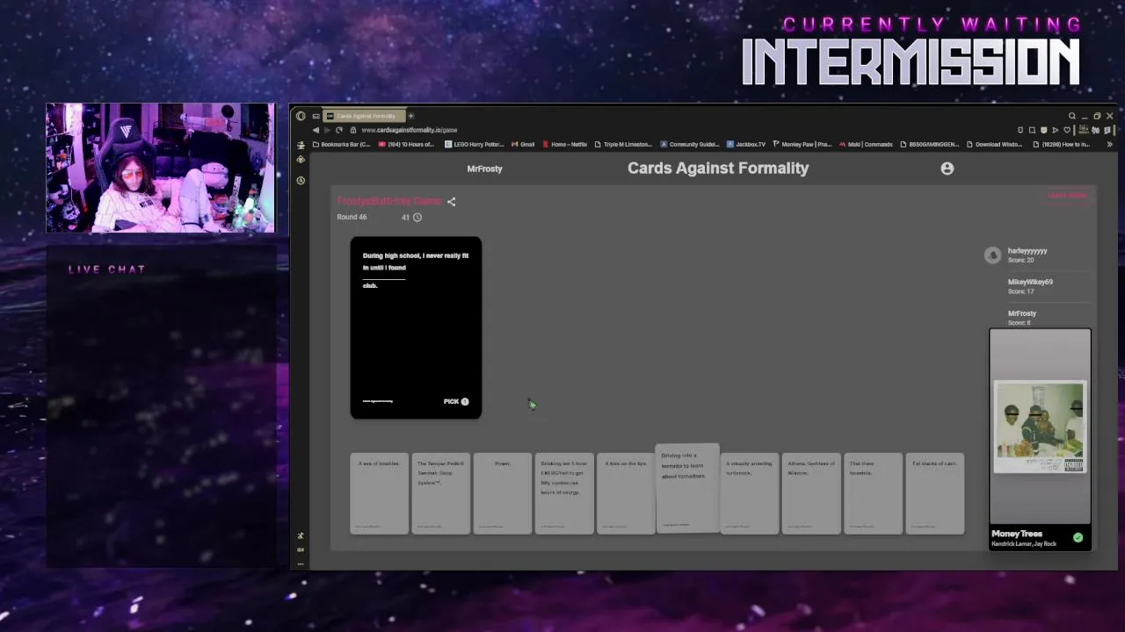
Task: Open the LEGO Harry Potter bookmark
Action: 475,144
